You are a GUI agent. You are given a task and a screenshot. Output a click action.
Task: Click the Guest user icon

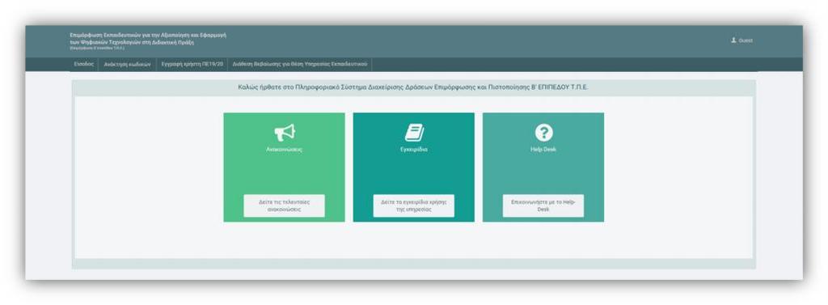[733, 40]
